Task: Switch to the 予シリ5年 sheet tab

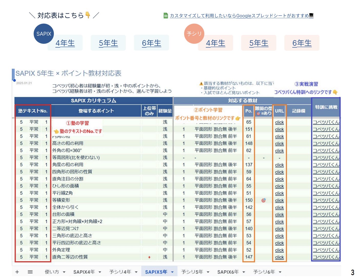Action: click(192, 272)
